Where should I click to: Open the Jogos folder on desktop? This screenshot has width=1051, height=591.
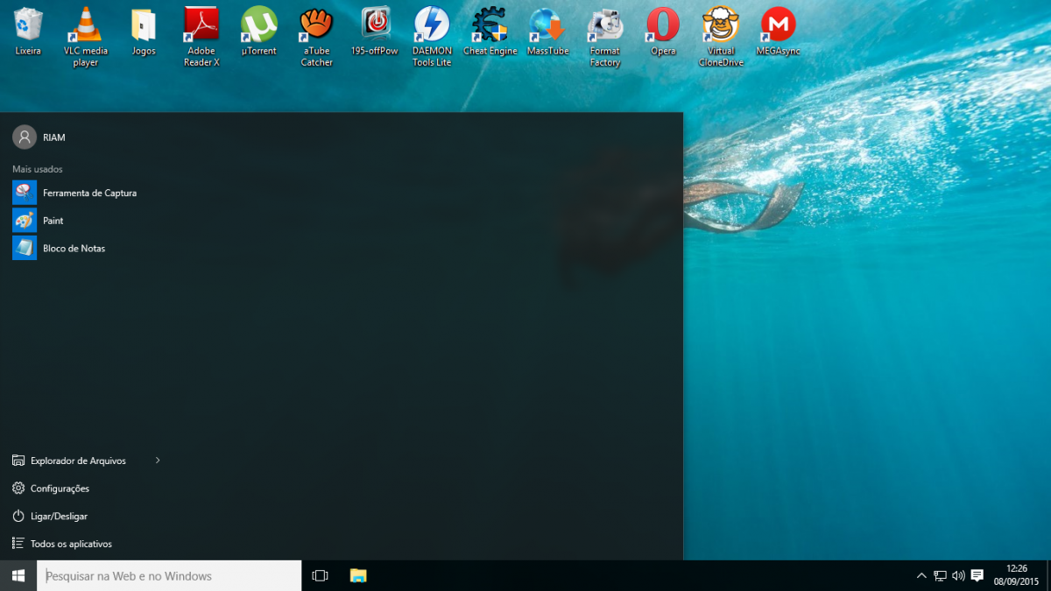[144, 32]
